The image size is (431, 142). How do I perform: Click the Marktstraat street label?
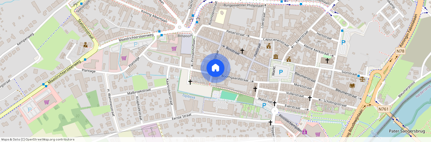[x=303, y=87]
